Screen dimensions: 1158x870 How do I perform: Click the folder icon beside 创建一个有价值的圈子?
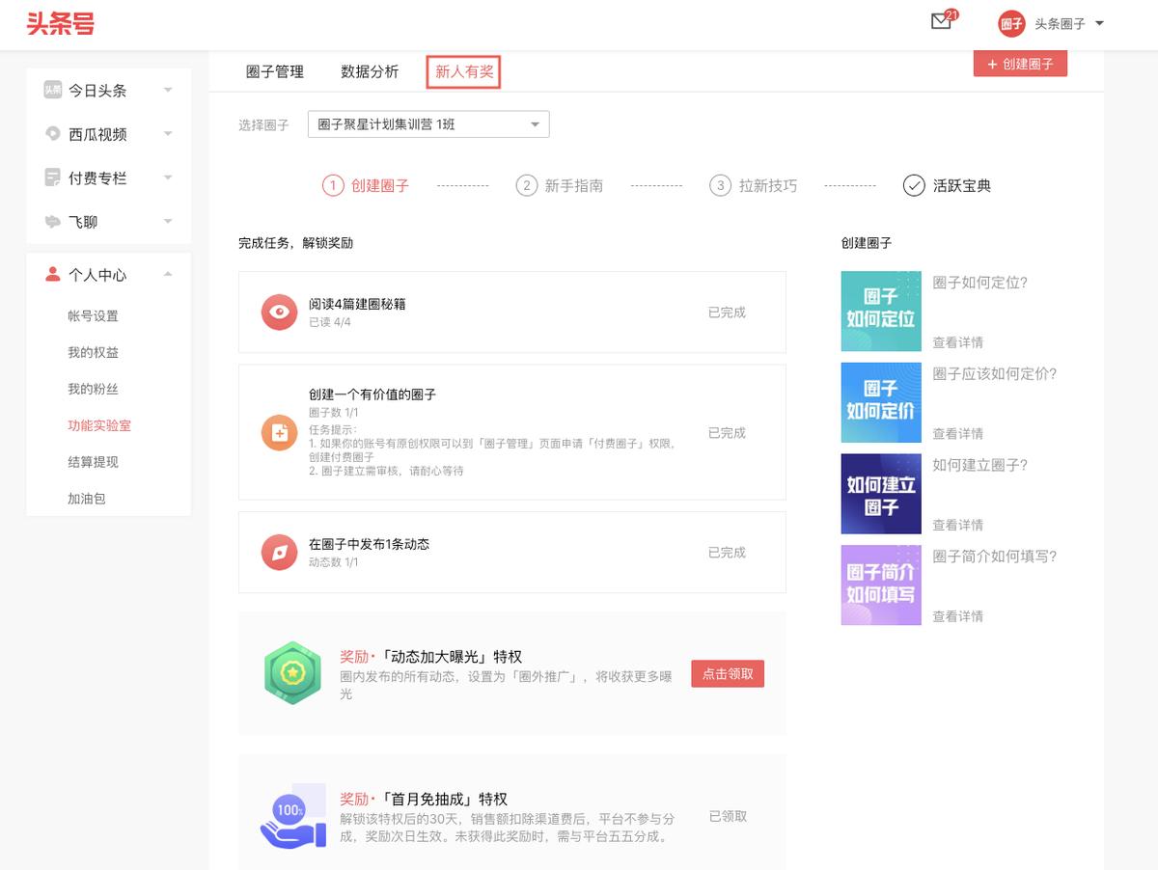(279, 433)
